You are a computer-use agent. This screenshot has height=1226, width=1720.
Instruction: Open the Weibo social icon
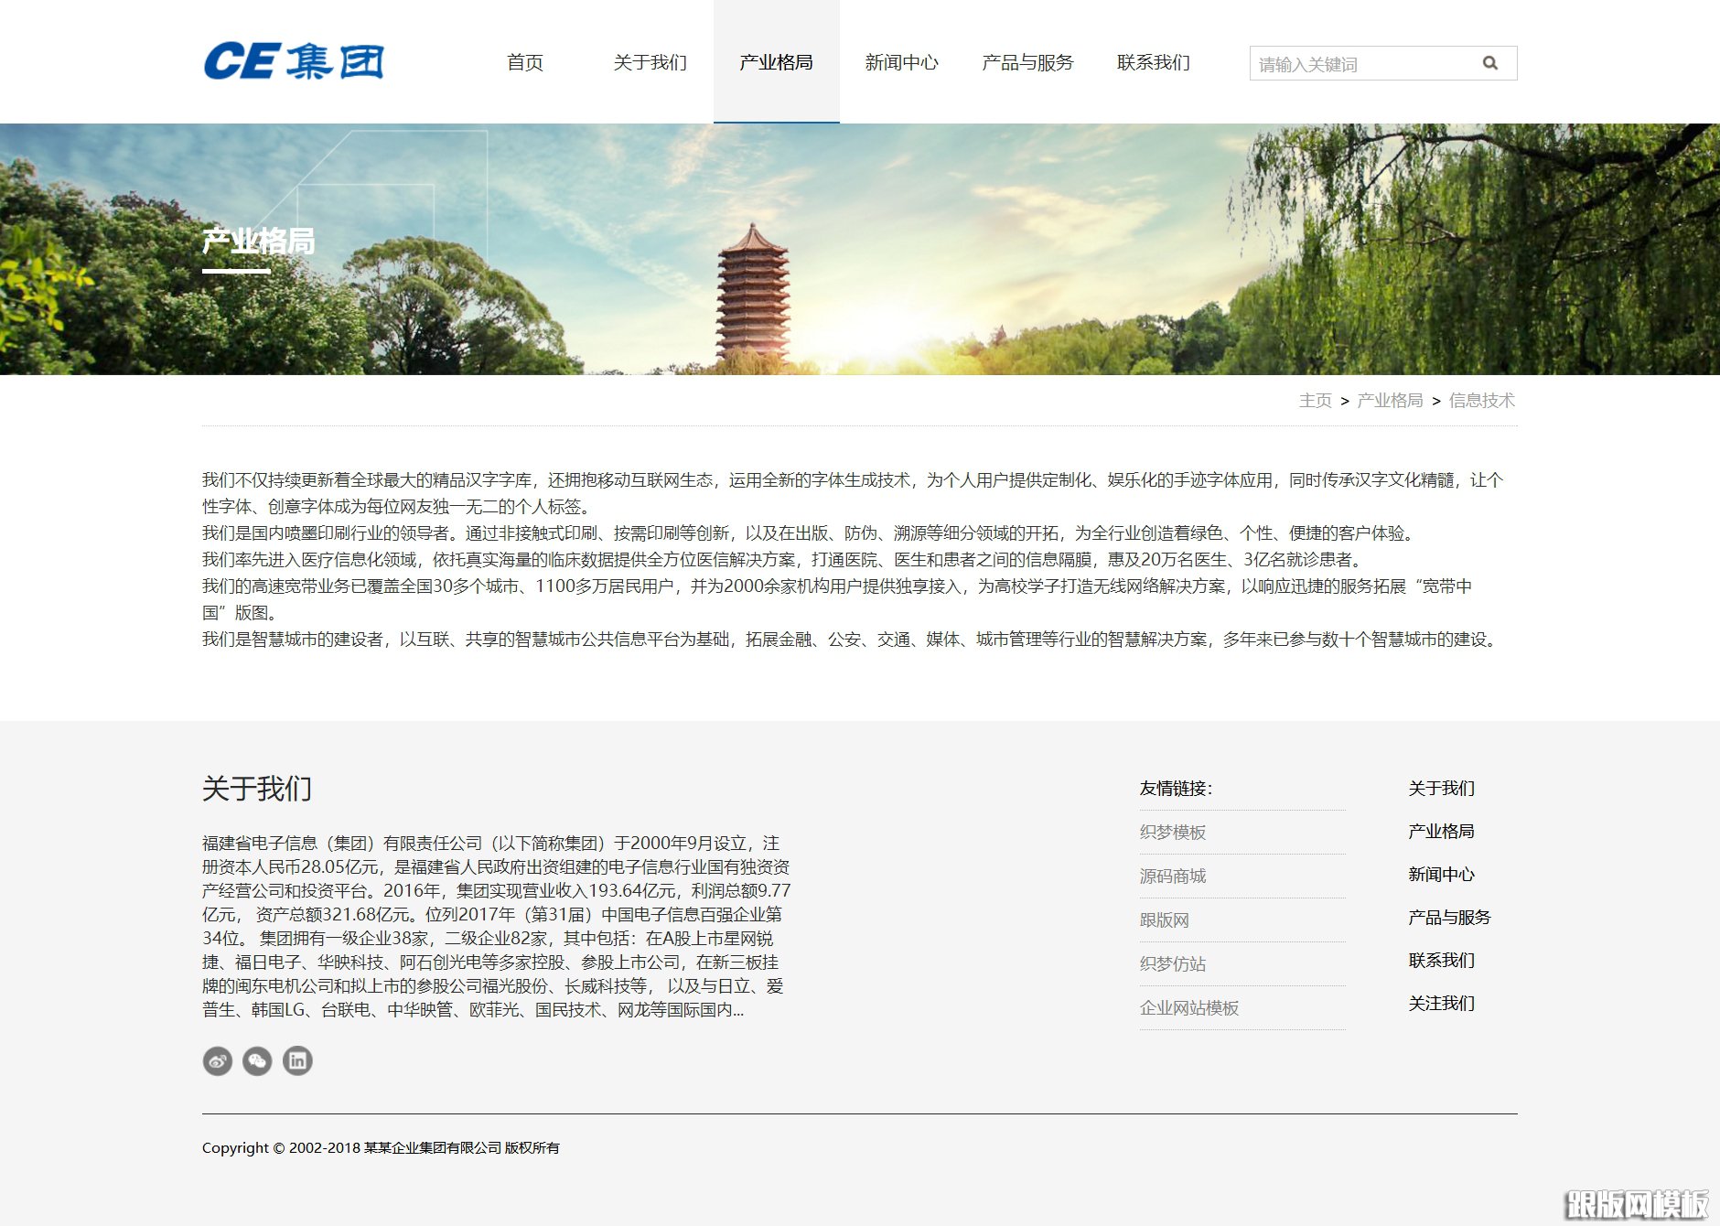tap(218, 1061)
